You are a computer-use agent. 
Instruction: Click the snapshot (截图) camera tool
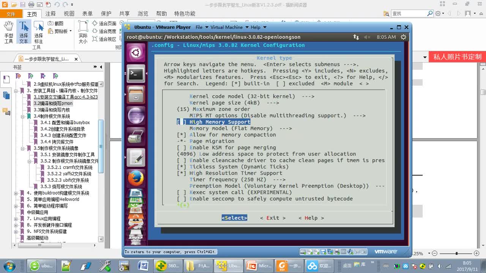pyautogui.click(x=55, y=24)
